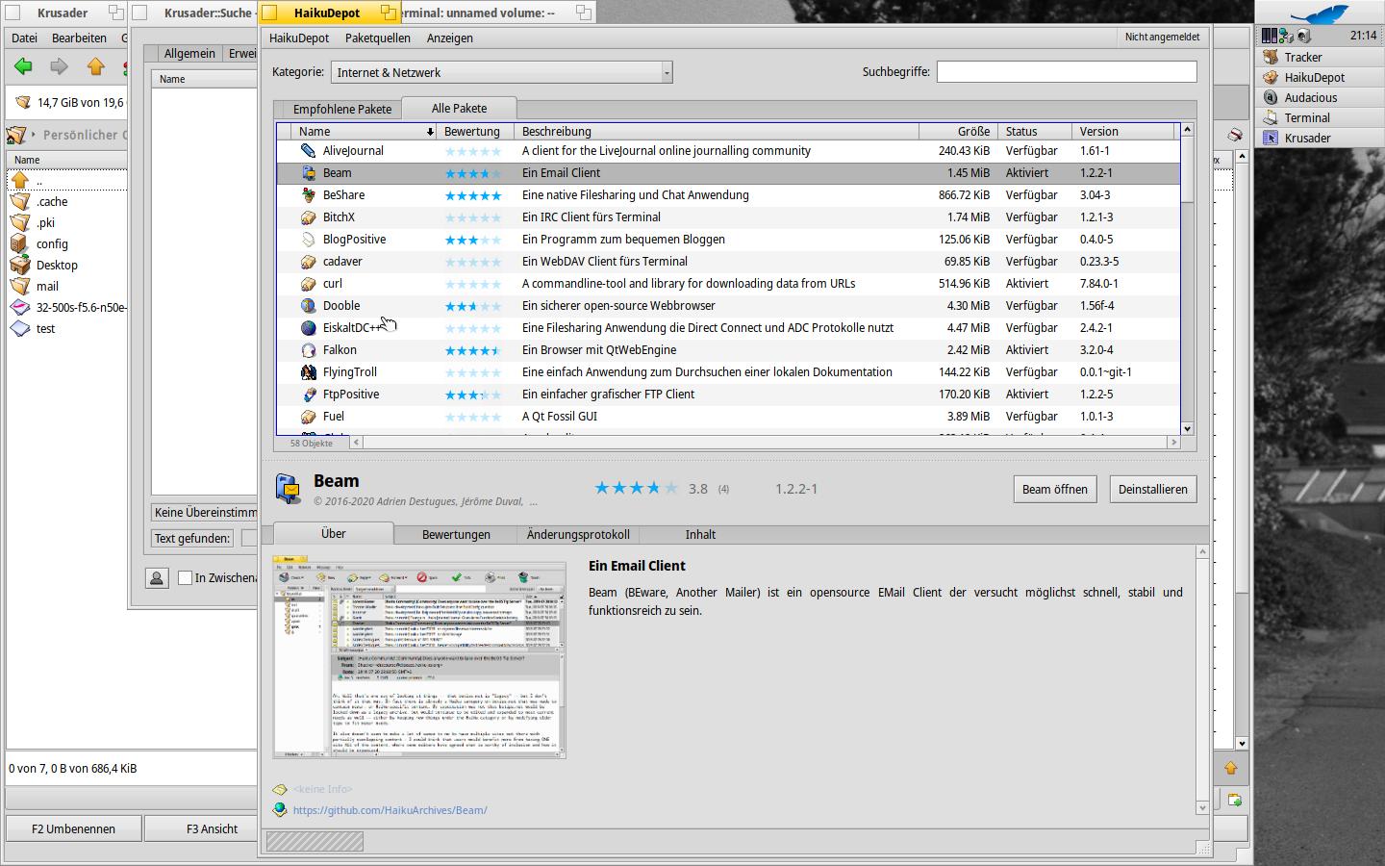Switch to the Änderungsprotokoll tab
1385x866 pixels.
point(578,534)
